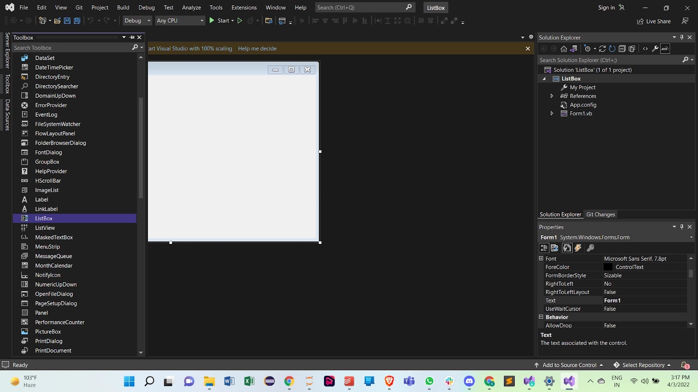The height and width of the screenshot is (392, 698).
Task: Click the Solution Explorer Home icon
Action: point(564,49)
